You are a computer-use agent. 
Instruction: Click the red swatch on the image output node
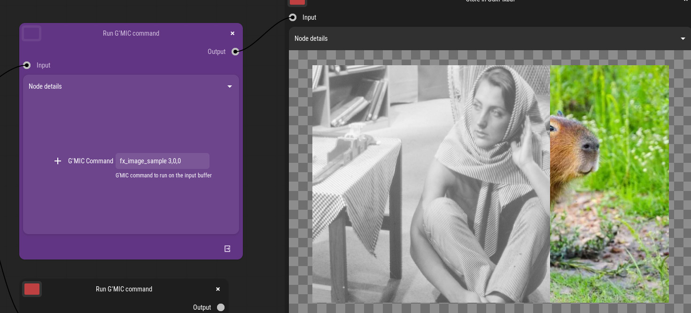pos(297,1)
